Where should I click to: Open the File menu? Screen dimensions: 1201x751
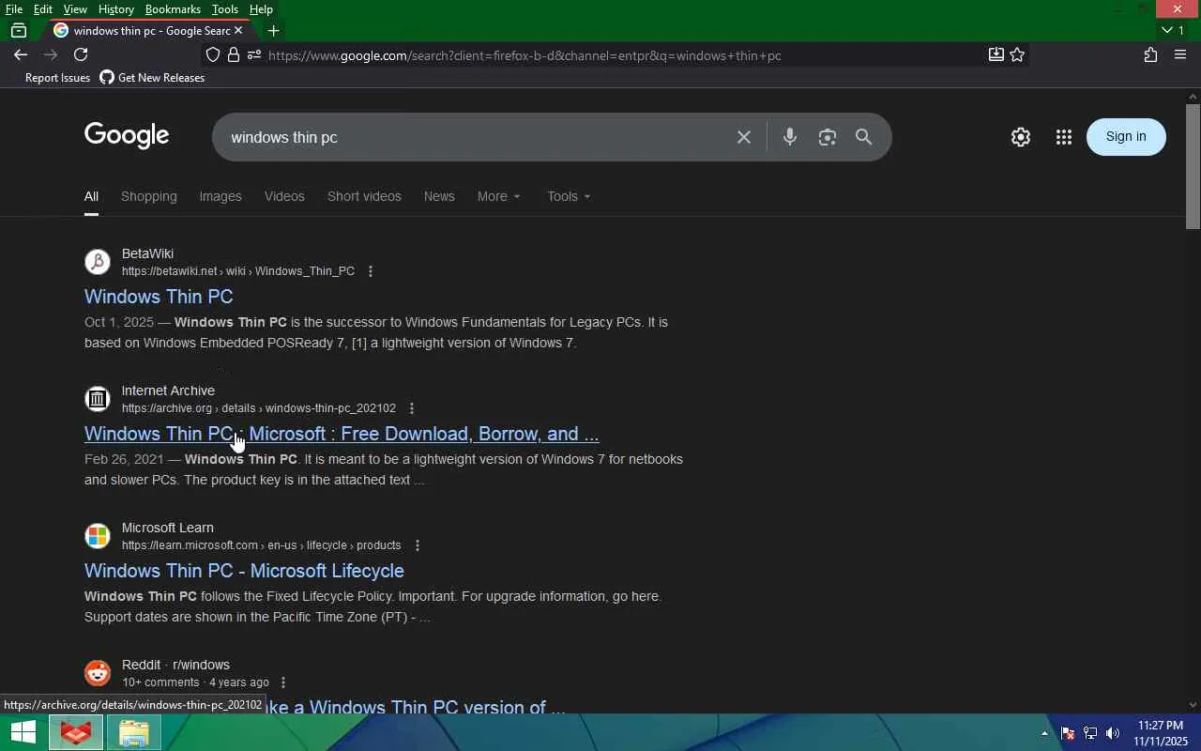pos(14,9)
